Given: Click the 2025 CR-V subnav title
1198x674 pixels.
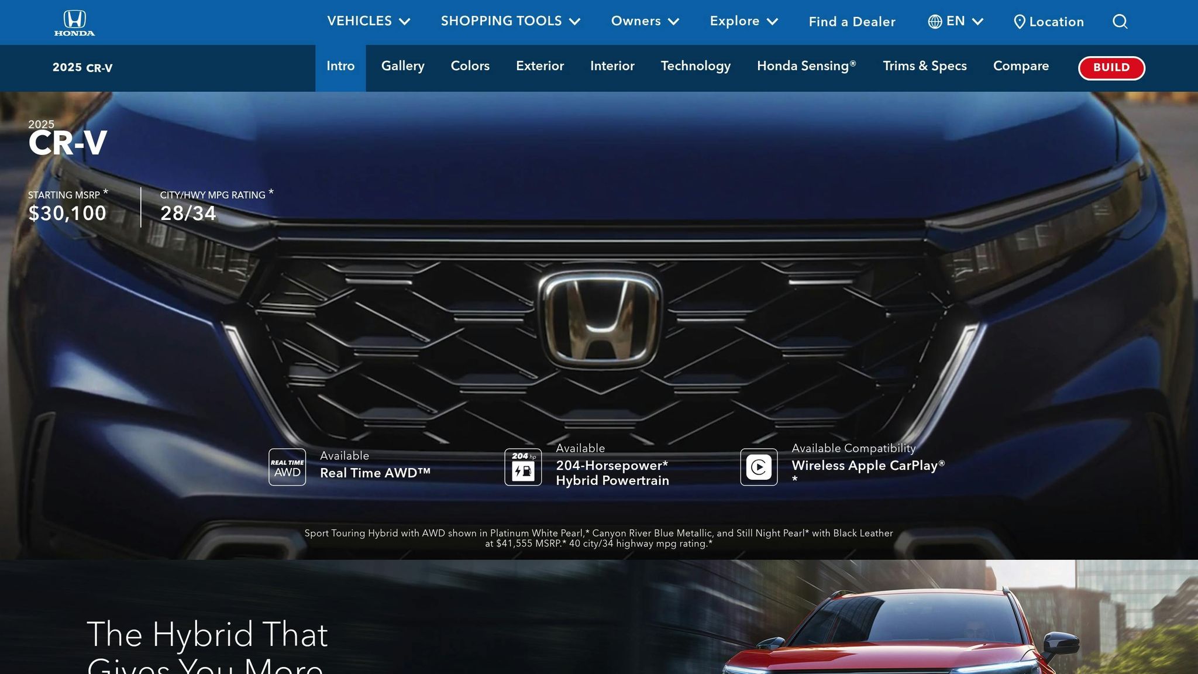Looking at the screenshot, I should coord(82,68).
